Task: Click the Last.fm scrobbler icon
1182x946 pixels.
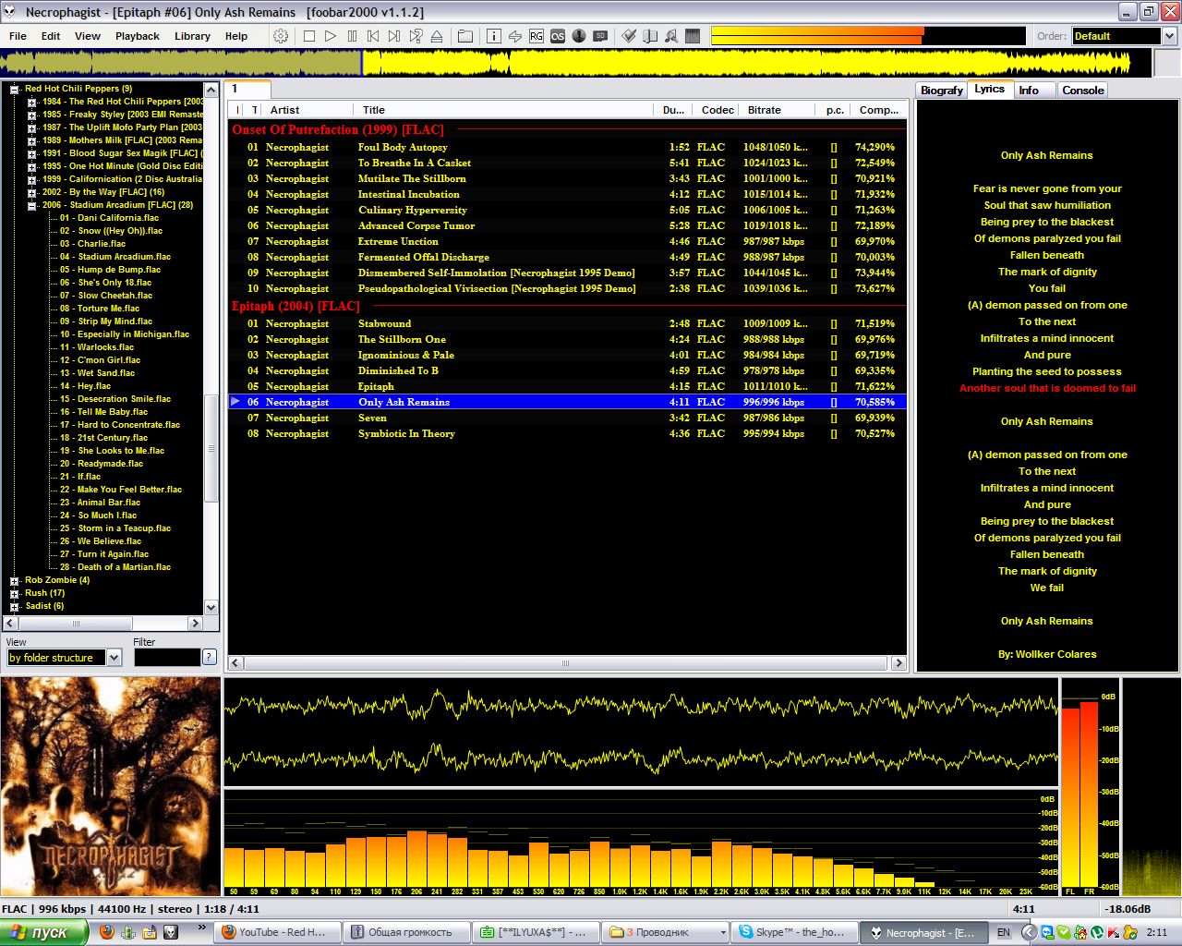Action: pyautogui.click(x=558, y=36)
